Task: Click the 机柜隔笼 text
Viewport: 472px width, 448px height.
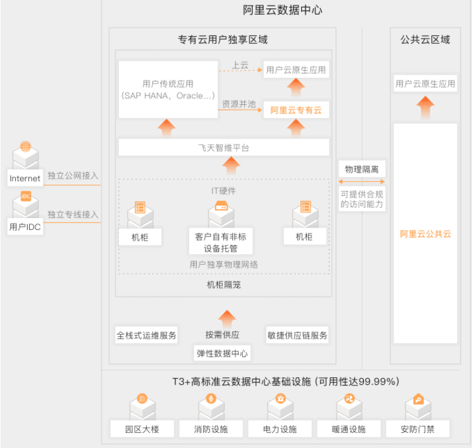Action: coord(223,284)
